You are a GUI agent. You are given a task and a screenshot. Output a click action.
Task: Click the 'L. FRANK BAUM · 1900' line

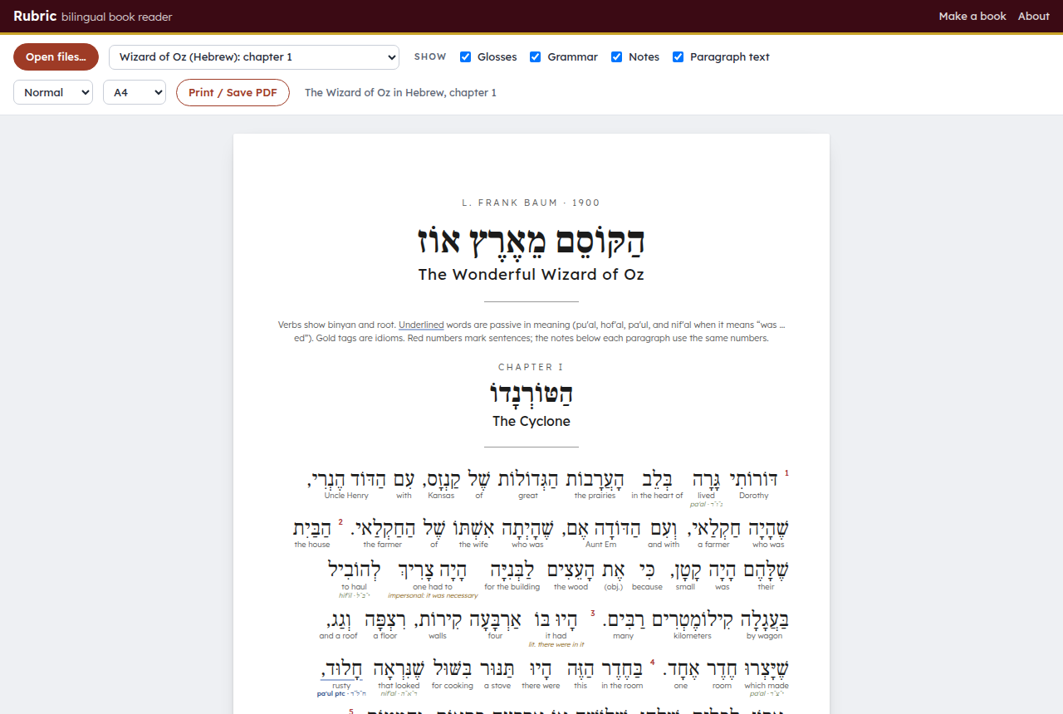click(531, 203)
